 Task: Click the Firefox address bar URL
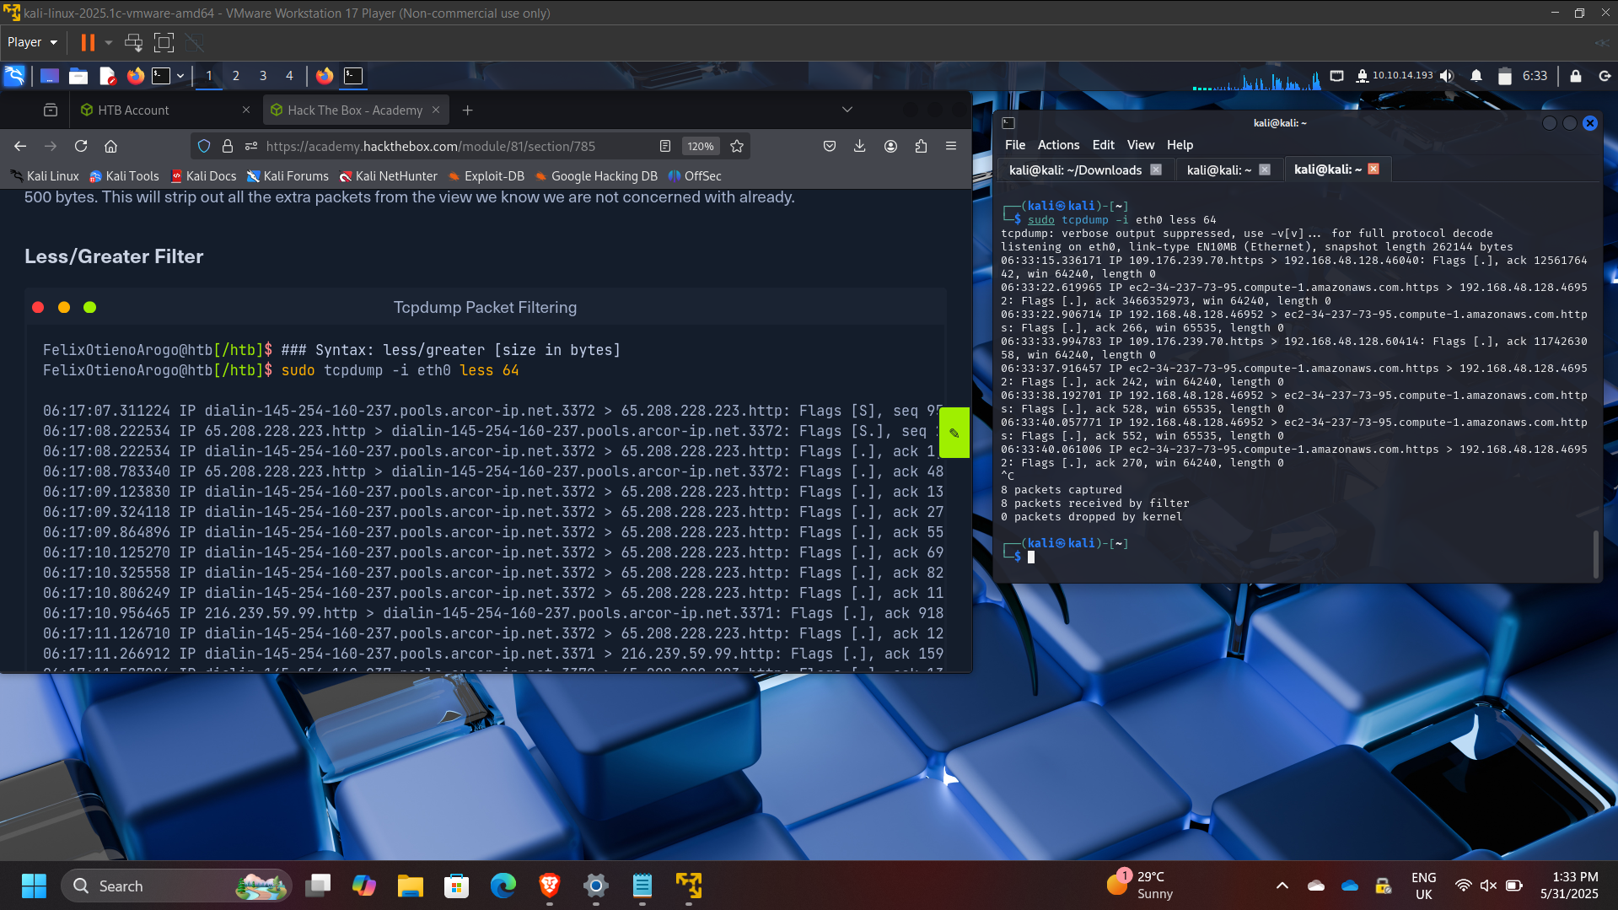pyautogui.click(x=430, y=146)
